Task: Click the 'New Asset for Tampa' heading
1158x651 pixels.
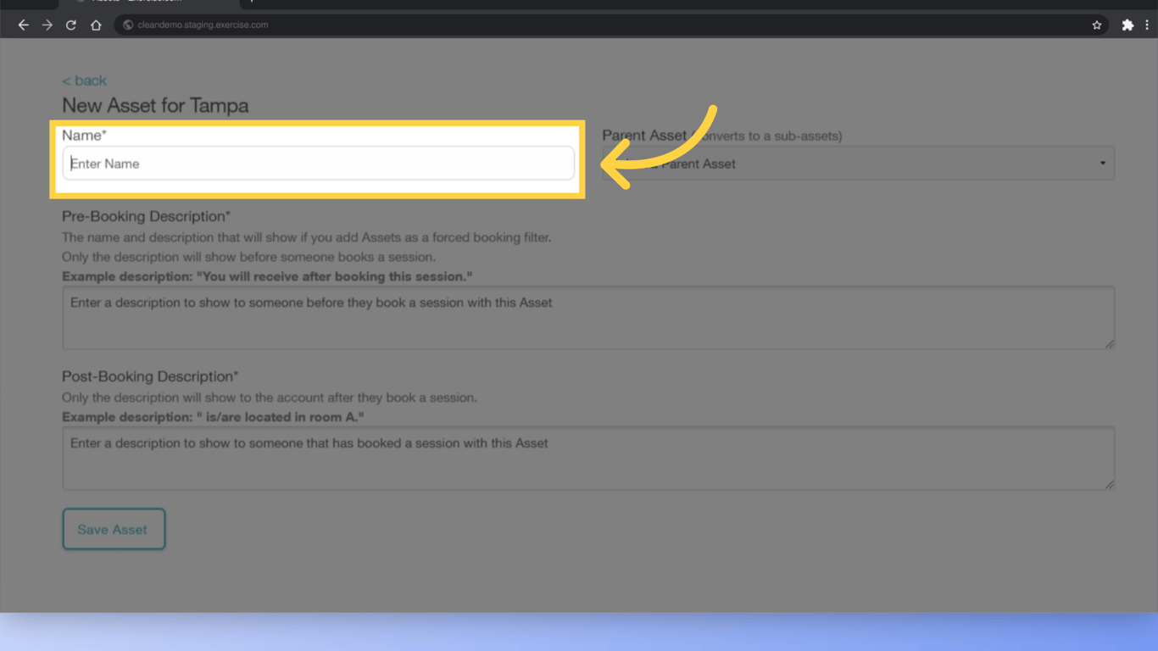Action: click(x=155, y=106)
